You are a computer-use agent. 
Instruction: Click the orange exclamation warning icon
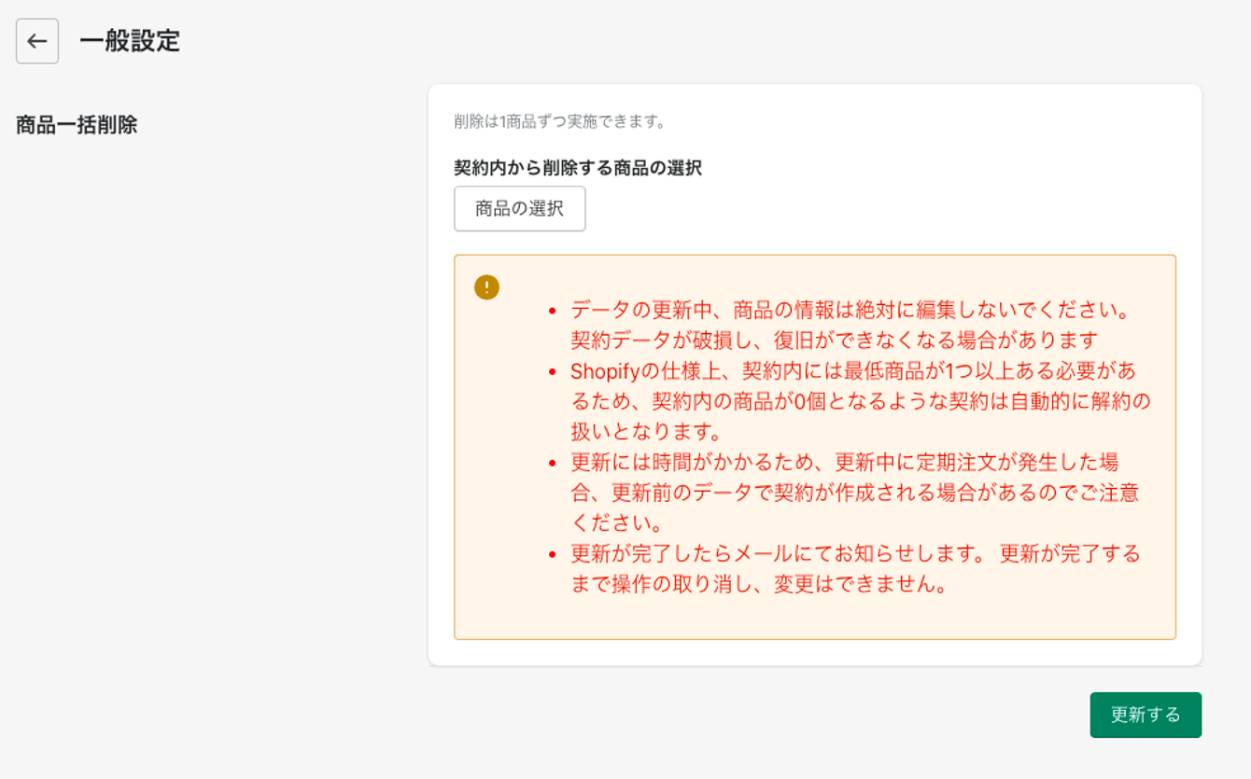pyautogui.click(x=486, y=287)
